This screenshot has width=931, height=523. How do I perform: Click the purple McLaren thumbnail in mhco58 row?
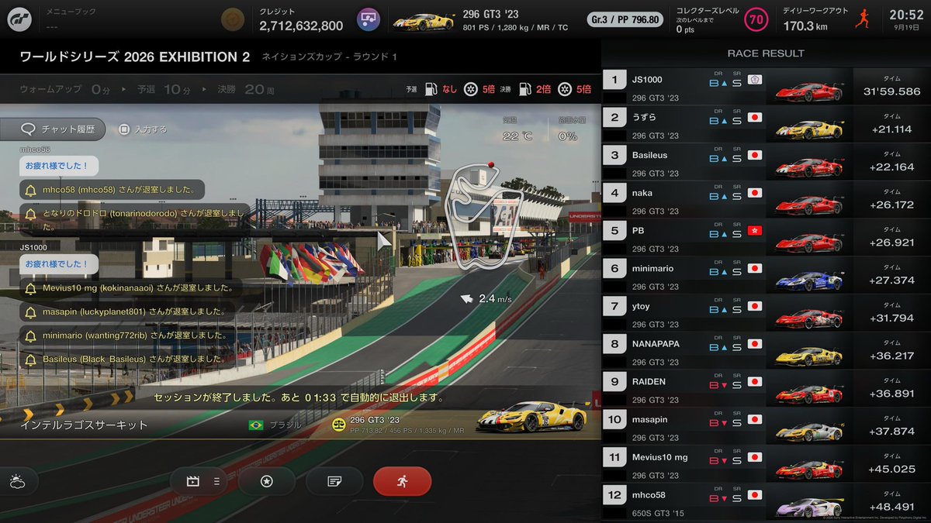coord(810,507)
